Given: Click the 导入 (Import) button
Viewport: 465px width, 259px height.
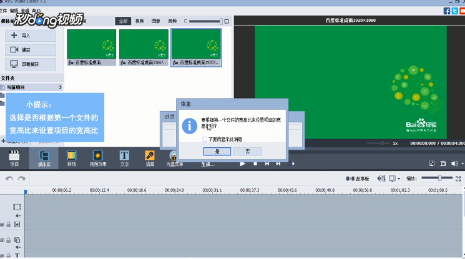Looking at the screenshot, I should (30, 36).
